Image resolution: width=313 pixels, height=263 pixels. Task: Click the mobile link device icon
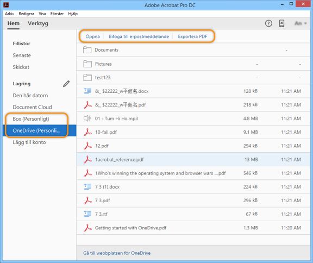(x=281, y=23)
